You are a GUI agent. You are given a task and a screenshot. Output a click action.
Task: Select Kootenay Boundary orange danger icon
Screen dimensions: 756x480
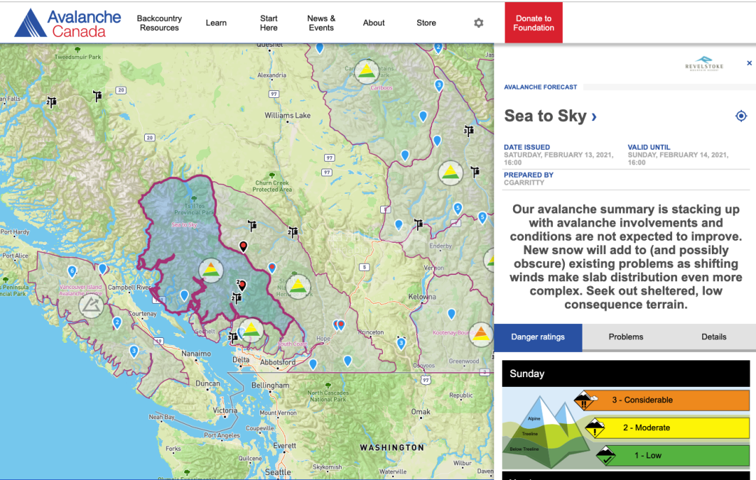tap(481, 334)
